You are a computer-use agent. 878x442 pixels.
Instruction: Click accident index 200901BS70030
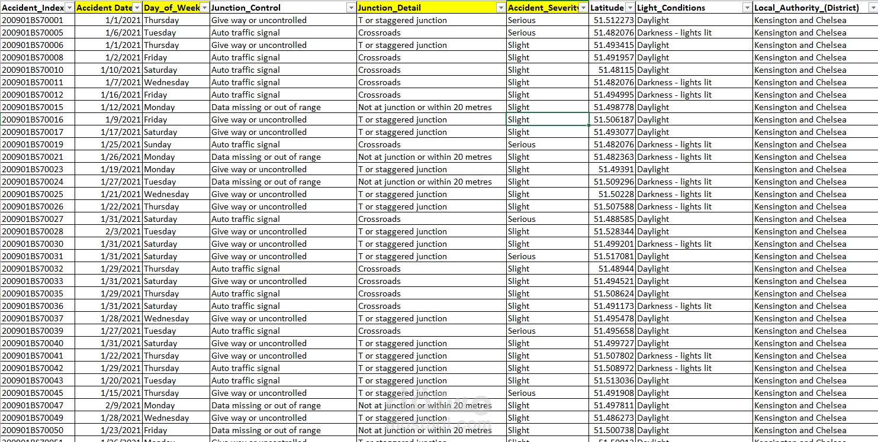pos(37,244)
